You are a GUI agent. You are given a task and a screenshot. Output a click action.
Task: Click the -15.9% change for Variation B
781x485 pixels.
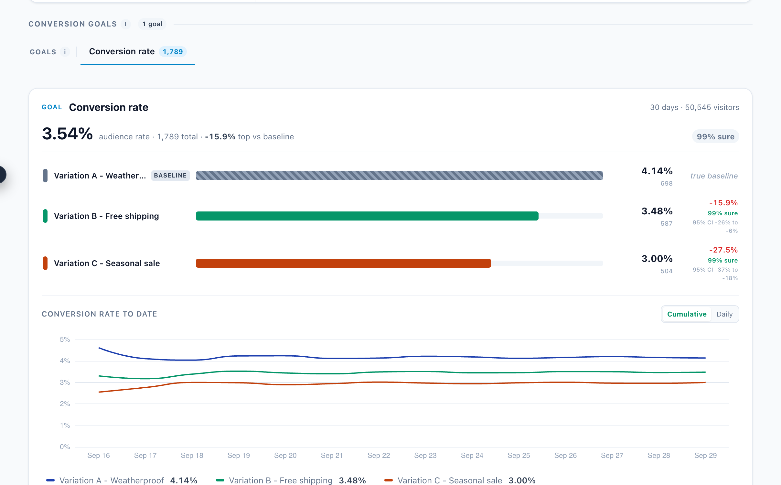[723, 203]
